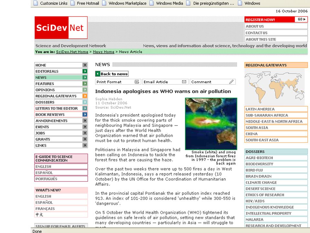This screenshot has height=233, width=310.
Task: Click the Comment option
Action: pos(213,82)
